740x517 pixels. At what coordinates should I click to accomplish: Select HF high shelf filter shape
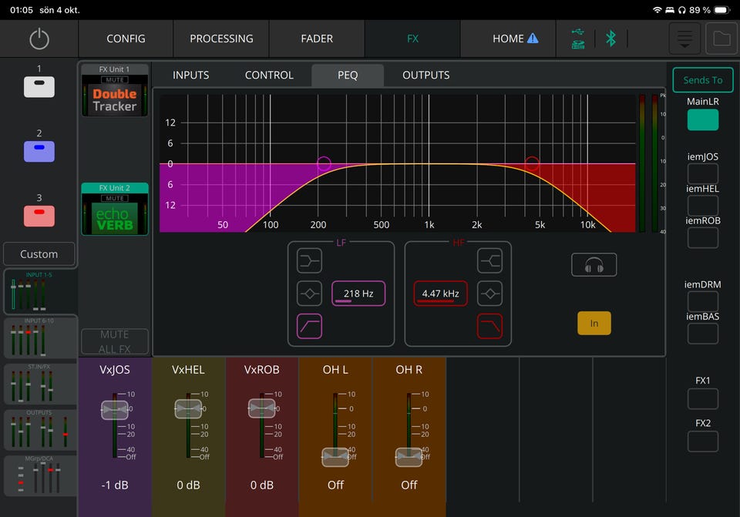(x=489, y=261)
